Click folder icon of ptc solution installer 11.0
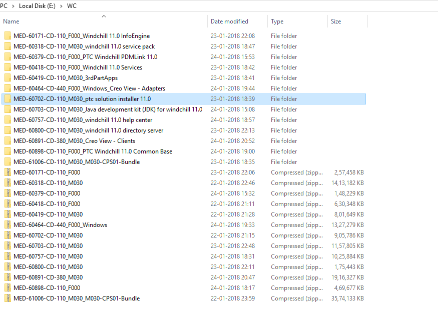Screen dimensions: 438x311 tap(8, 98)
